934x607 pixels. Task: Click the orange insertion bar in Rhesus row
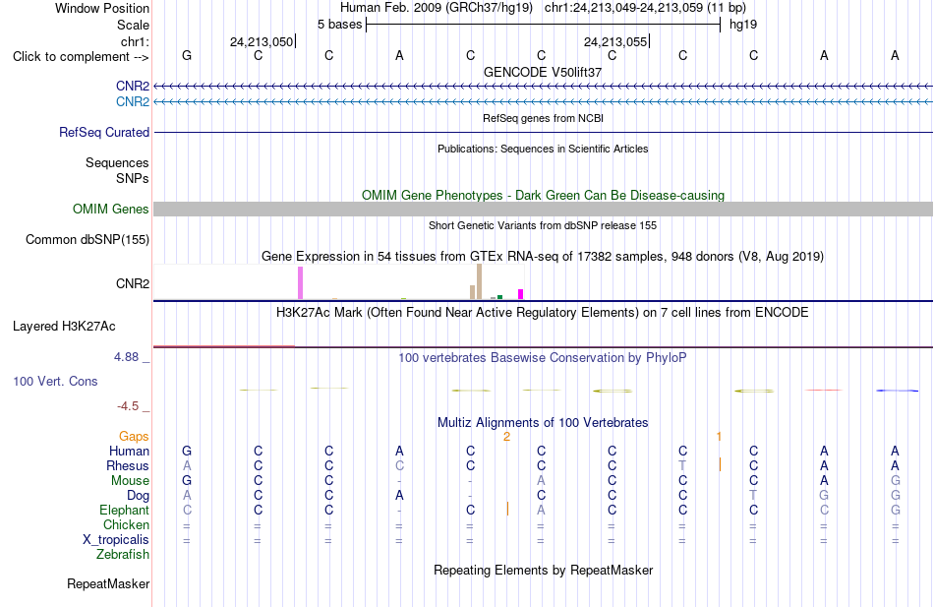720,464
